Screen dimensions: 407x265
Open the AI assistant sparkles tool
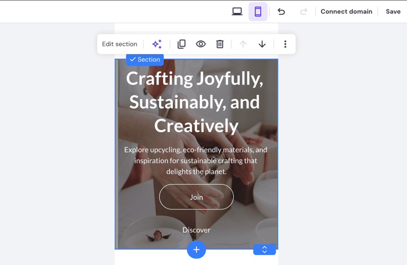(x=157, y=44)
